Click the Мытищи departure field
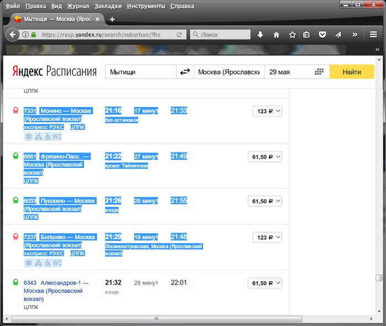Viewport: 386px width, 326px height. (141, 72)
